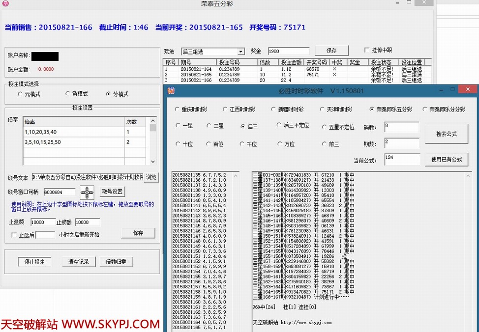Click the 倍率 table scroll-up arrow
This screenshot has width=479, height=332.
[x=153, y=121]
